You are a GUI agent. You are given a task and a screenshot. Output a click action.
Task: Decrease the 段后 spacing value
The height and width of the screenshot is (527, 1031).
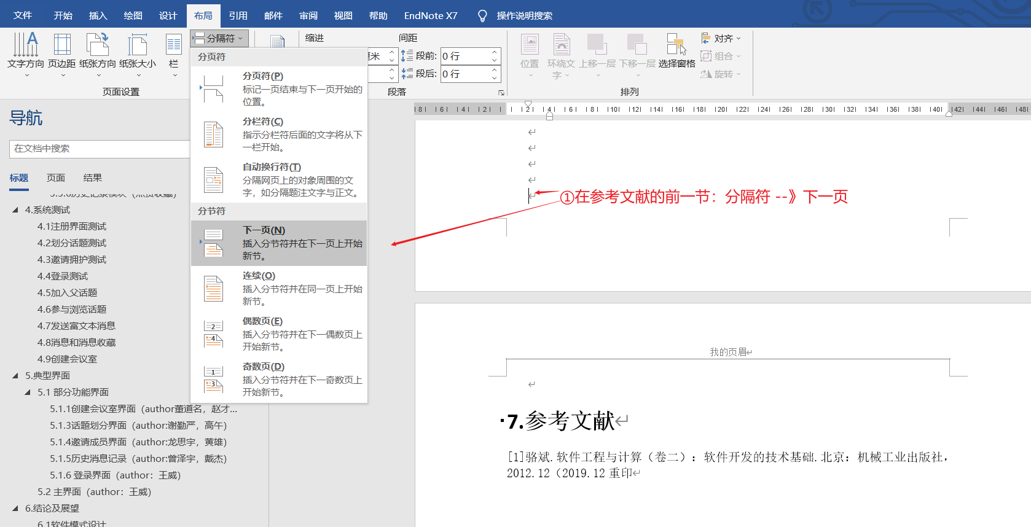pos(494,78)
